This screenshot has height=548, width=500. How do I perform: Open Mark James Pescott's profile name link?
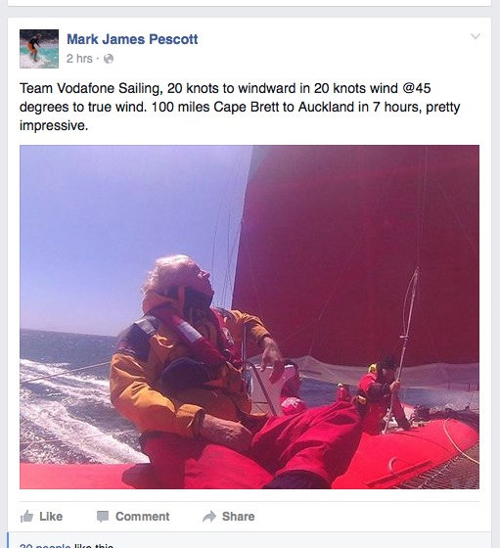132,39
